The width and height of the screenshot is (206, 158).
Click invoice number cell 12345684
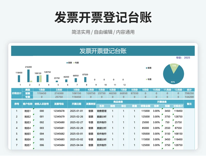click(59, 145)
